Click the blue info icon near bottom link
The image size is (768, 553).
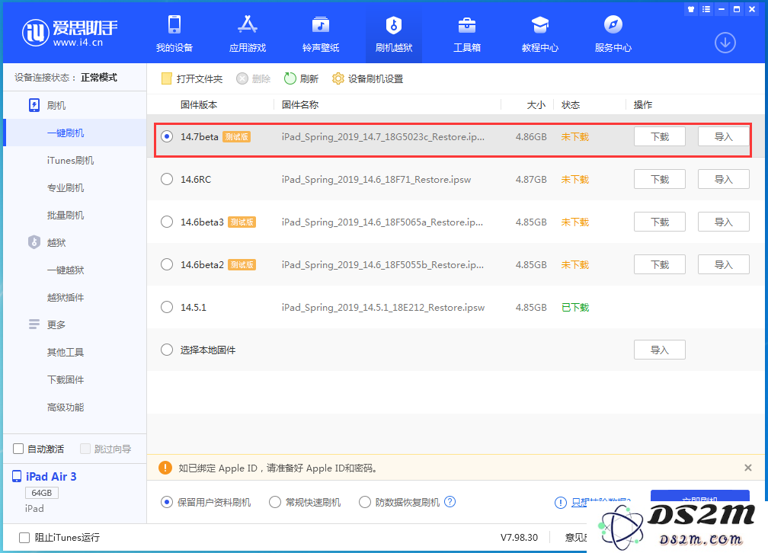[x=560, y=503]
